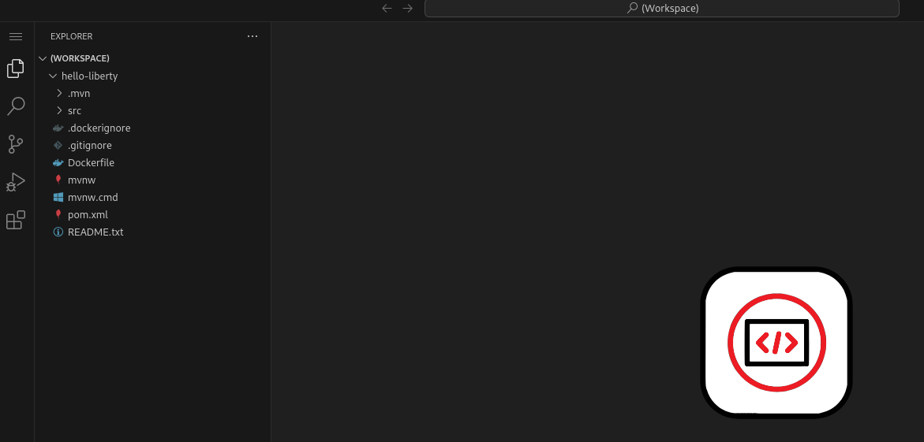Viewport: 924px width, 442px height.
Task: Open the Extensions view icon
Action: point(16,220)
